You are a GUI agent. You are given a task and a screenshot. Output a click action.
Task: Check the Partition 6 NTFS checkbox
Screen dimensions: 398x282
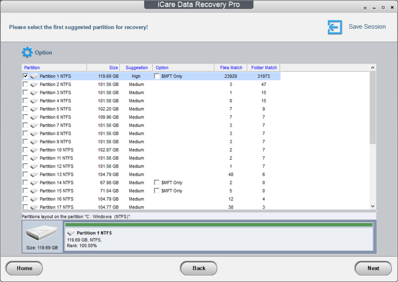[x=25, y=117]
